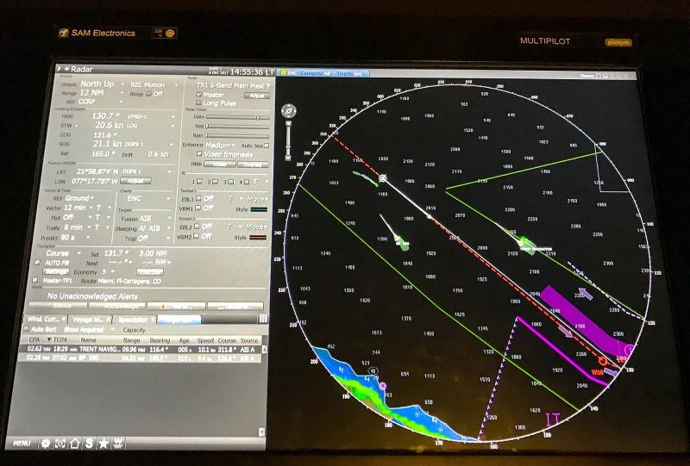Open Trackpilot Settings button
The height and width of the screenshot is (466, 690).
(56, 271)
